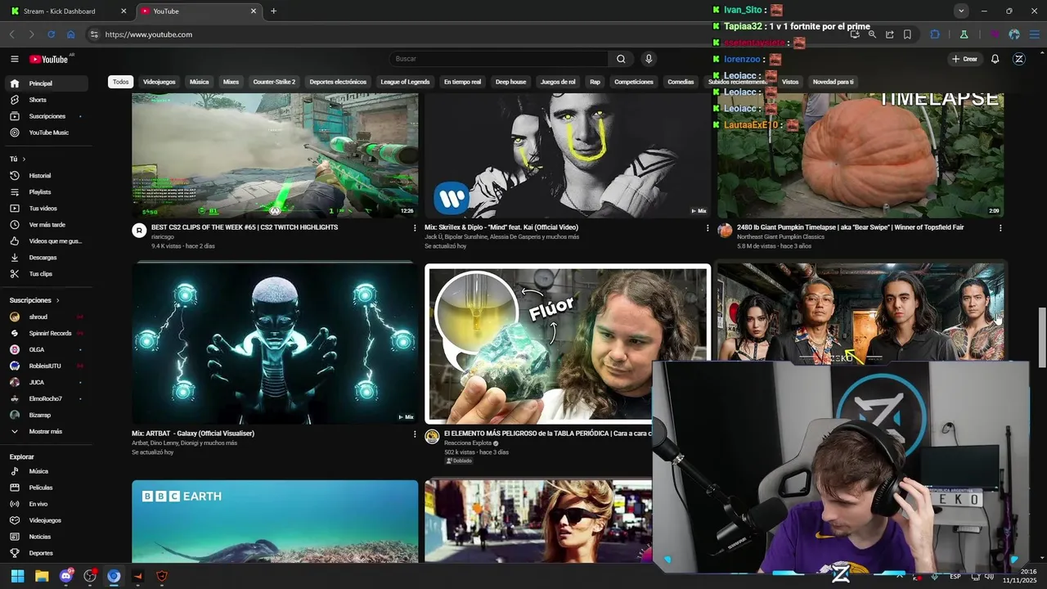Open a new browser tab
1047x589 pixels.
273,11
